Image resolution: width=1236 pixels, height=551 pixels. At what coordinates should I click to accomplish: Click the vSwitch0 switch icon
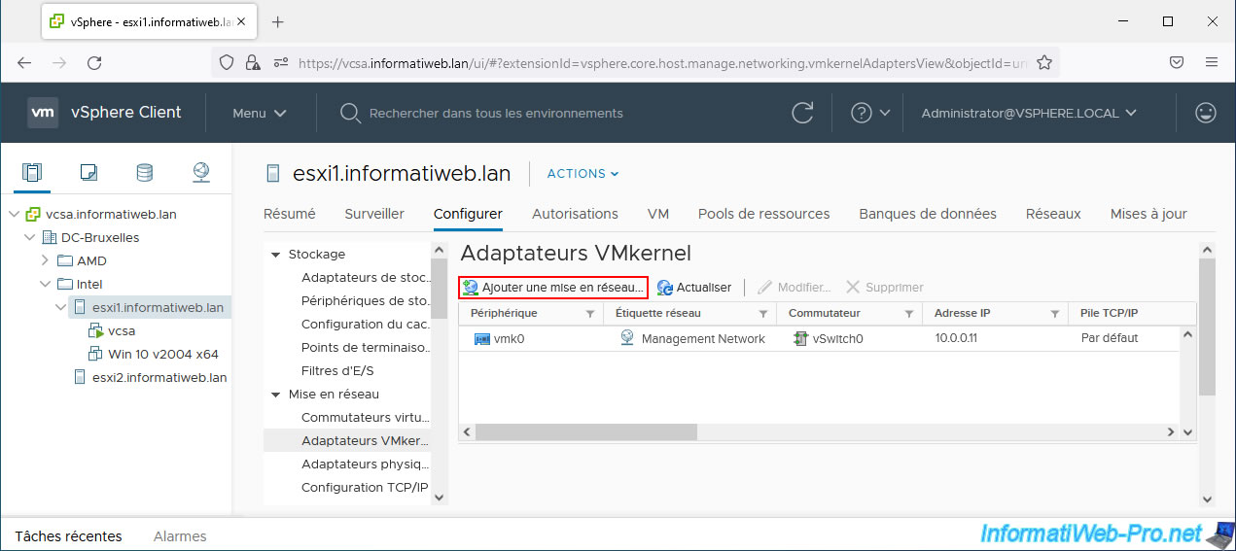[x=800, y=338]
